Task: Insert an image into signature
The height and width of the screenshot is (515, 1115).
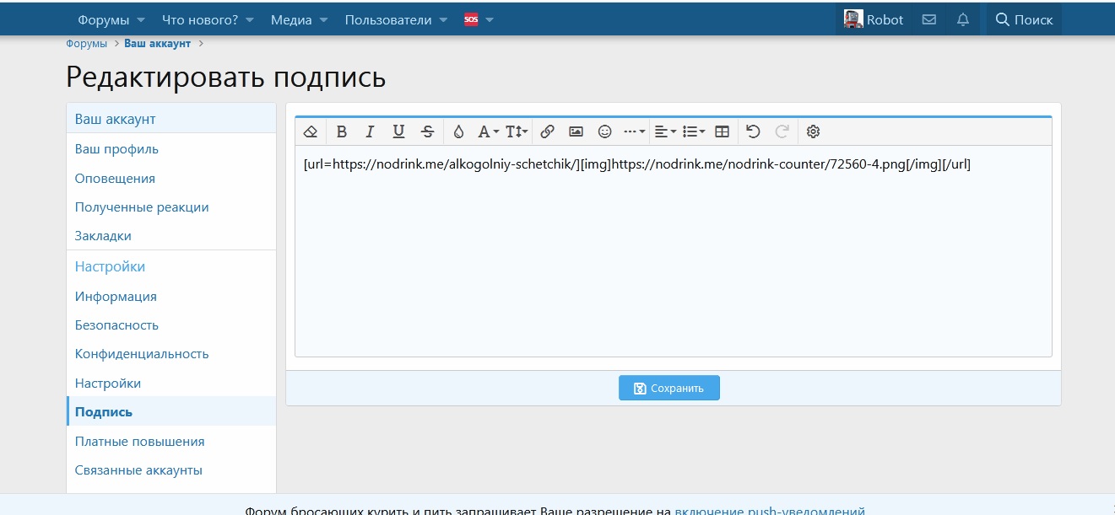Action: (576, 131)
